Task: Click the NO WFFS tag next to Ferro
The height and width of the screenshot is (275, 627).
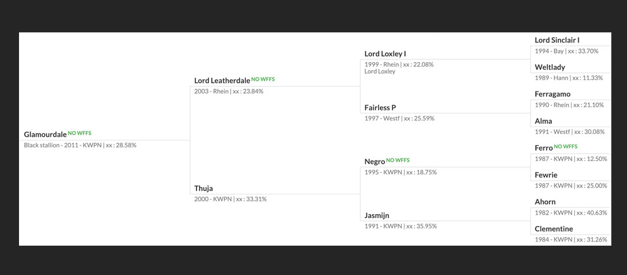Action: click(x=565, y=147)
